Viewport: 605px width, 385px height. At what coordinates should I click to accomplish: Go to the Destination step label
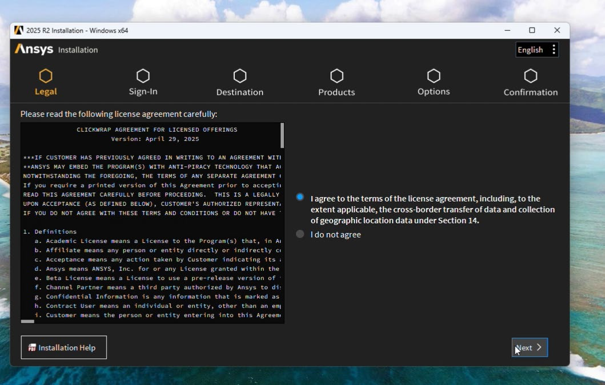click(x=240, y=92)
